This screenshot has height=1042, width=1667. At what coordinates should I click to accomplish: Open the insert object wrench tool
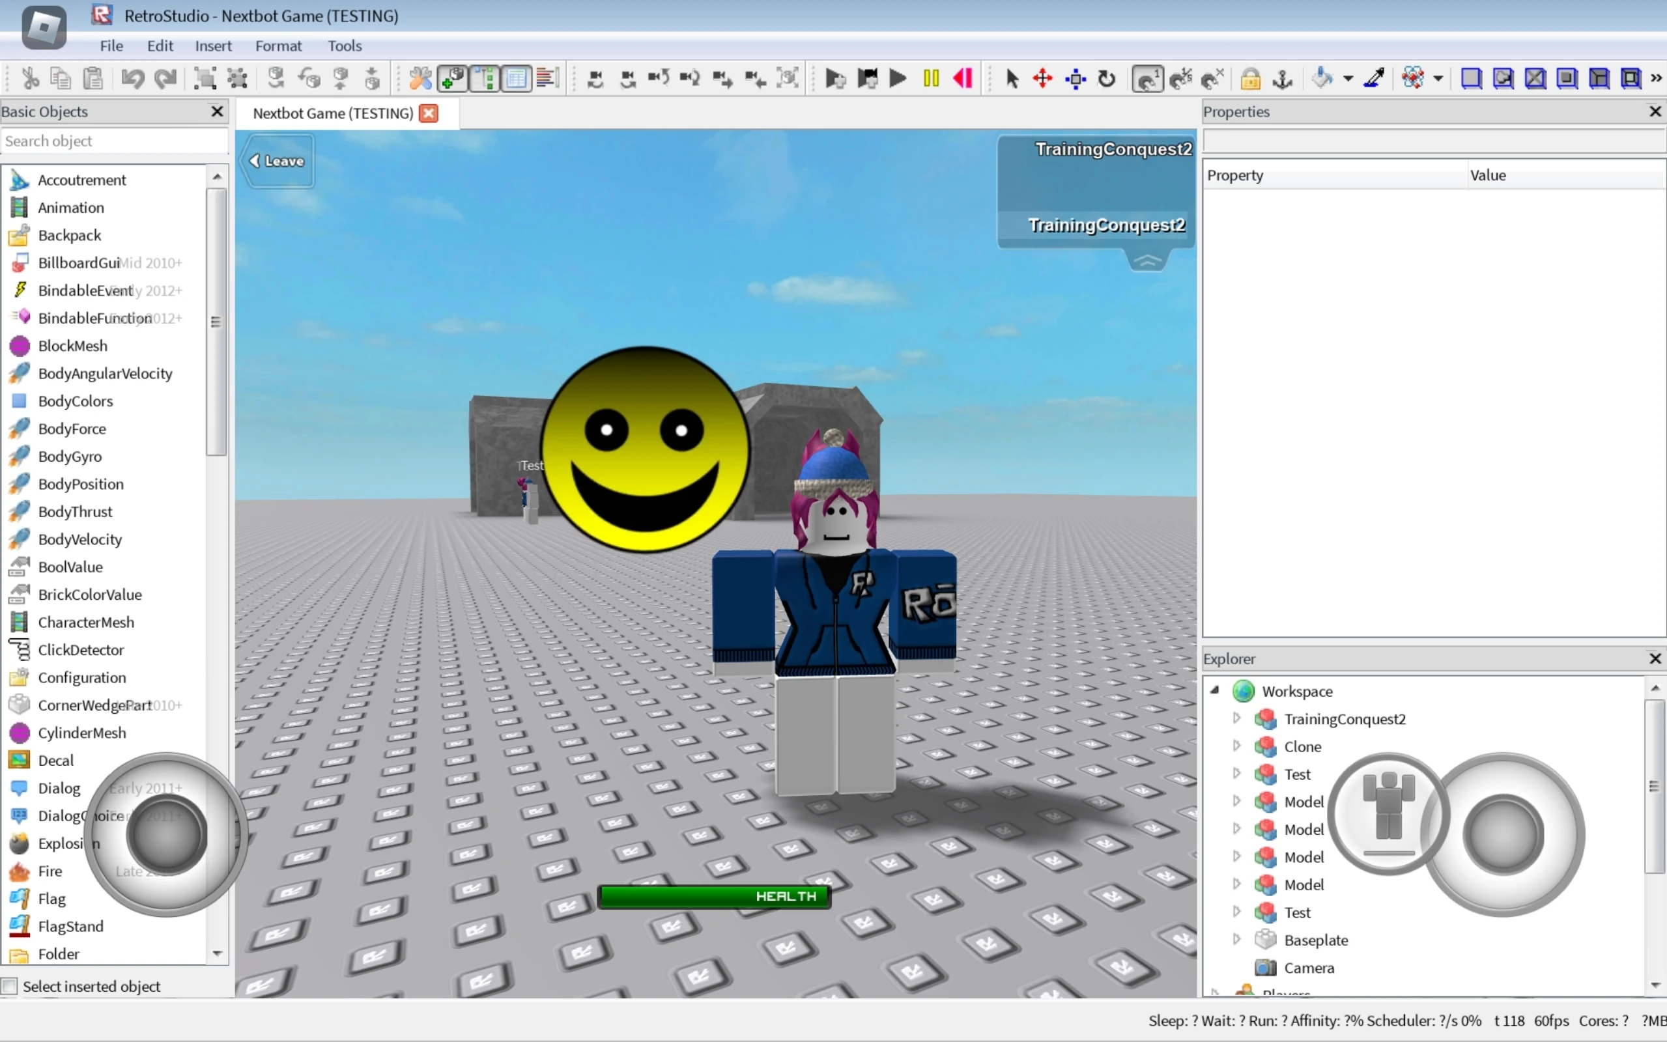coord(420,79)
